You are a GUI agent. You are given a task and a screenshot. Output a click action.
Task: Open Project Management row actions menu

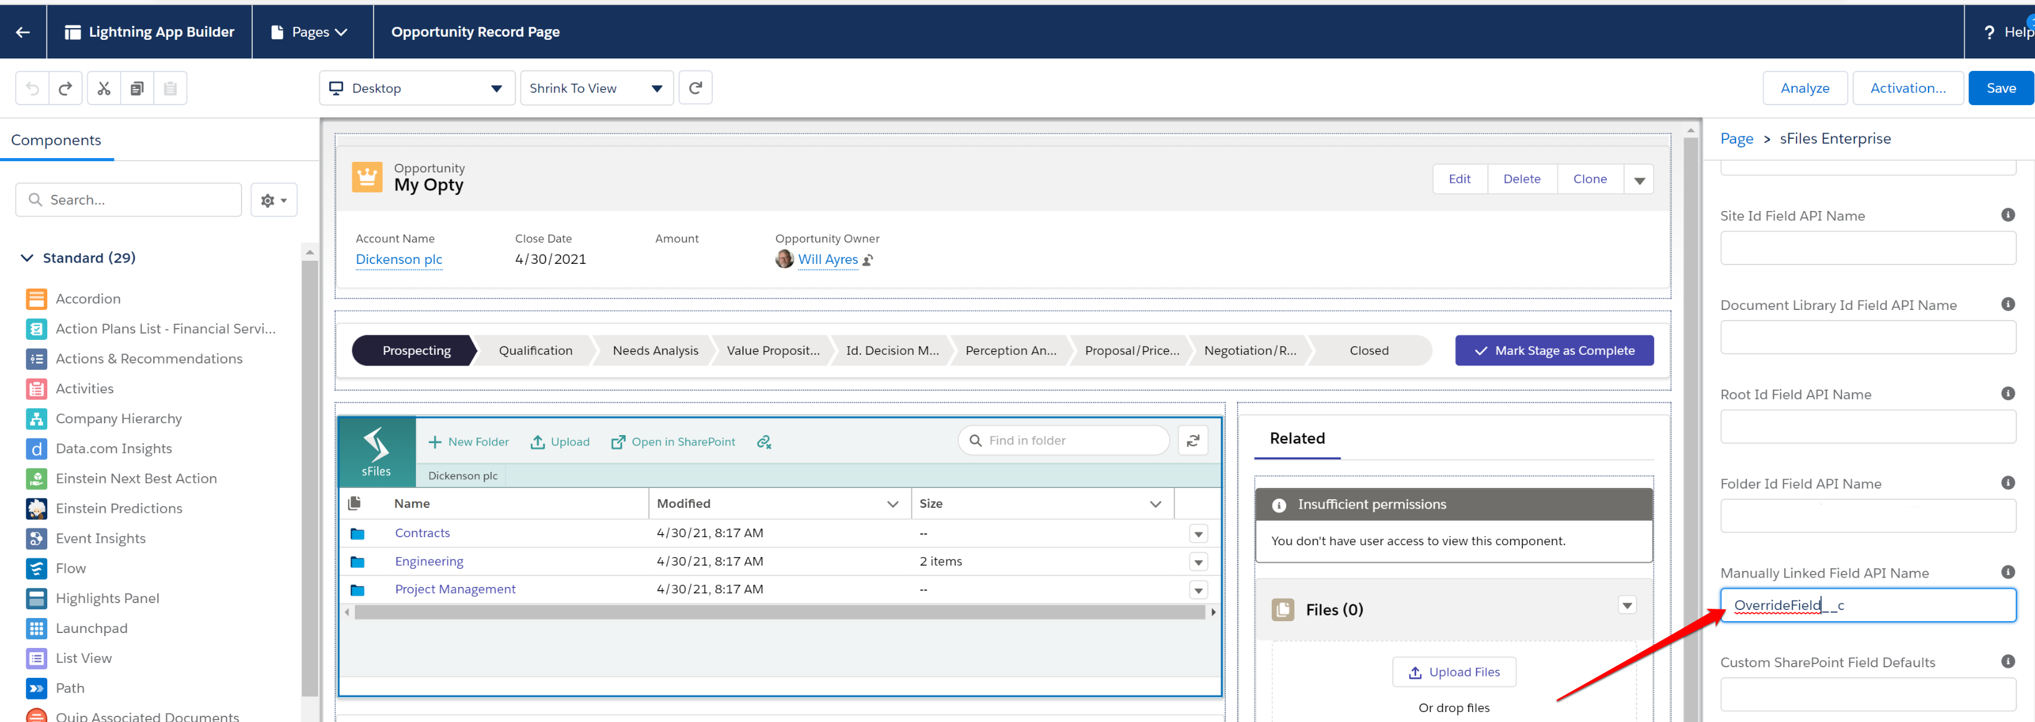[1198, 590]
